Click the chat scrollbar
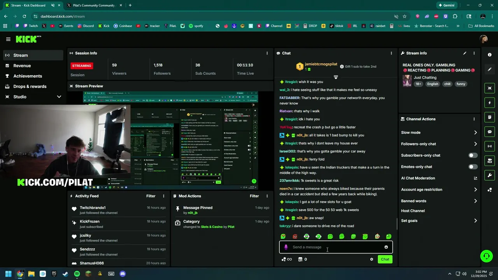 click(397, 224)
